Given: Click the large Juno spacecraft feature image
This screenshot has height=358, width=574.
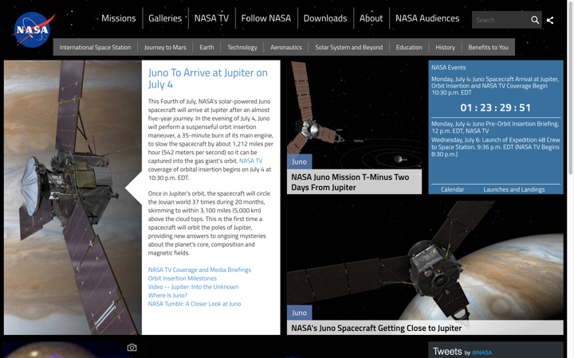Looking at the screenshot, I should [x=73, y=197].
